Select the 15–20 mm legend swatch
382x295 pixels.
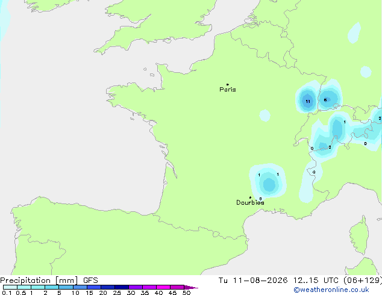point(93,287)
